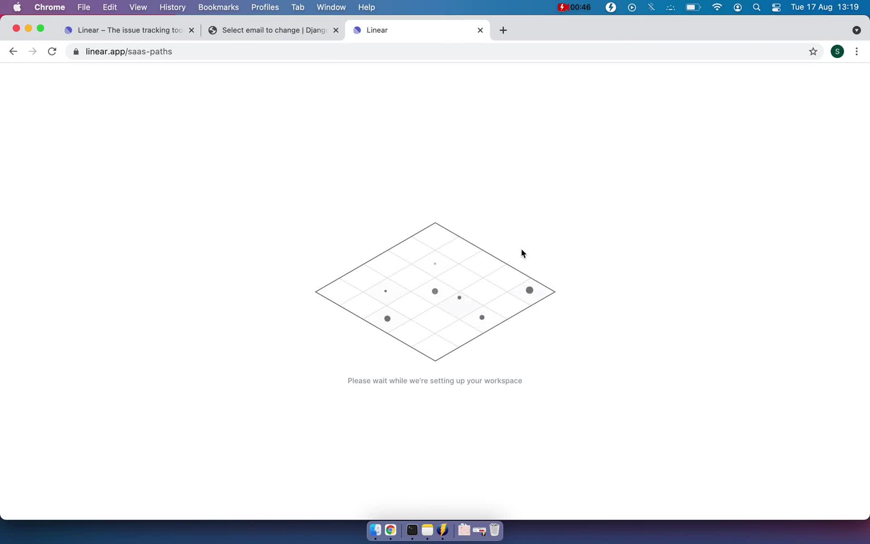Click the forward navigation arrow icon
870x544 pixels.
[x=32, y=51]
